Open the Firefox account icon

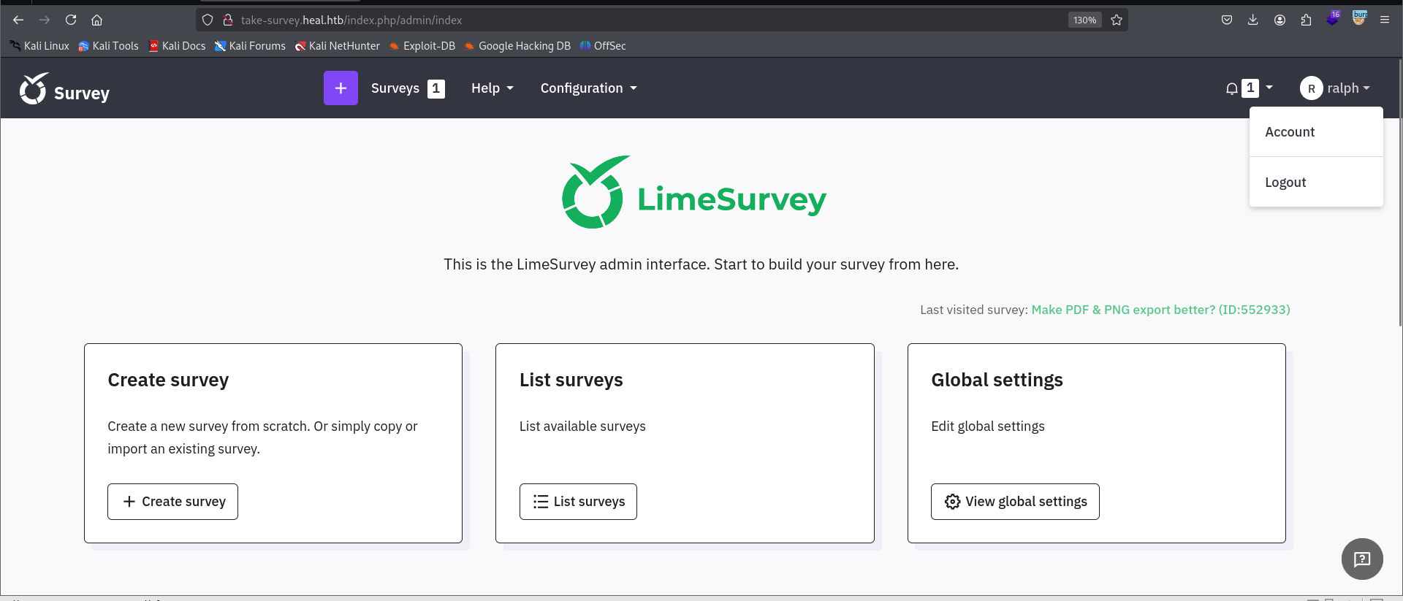pos(1280,20)
